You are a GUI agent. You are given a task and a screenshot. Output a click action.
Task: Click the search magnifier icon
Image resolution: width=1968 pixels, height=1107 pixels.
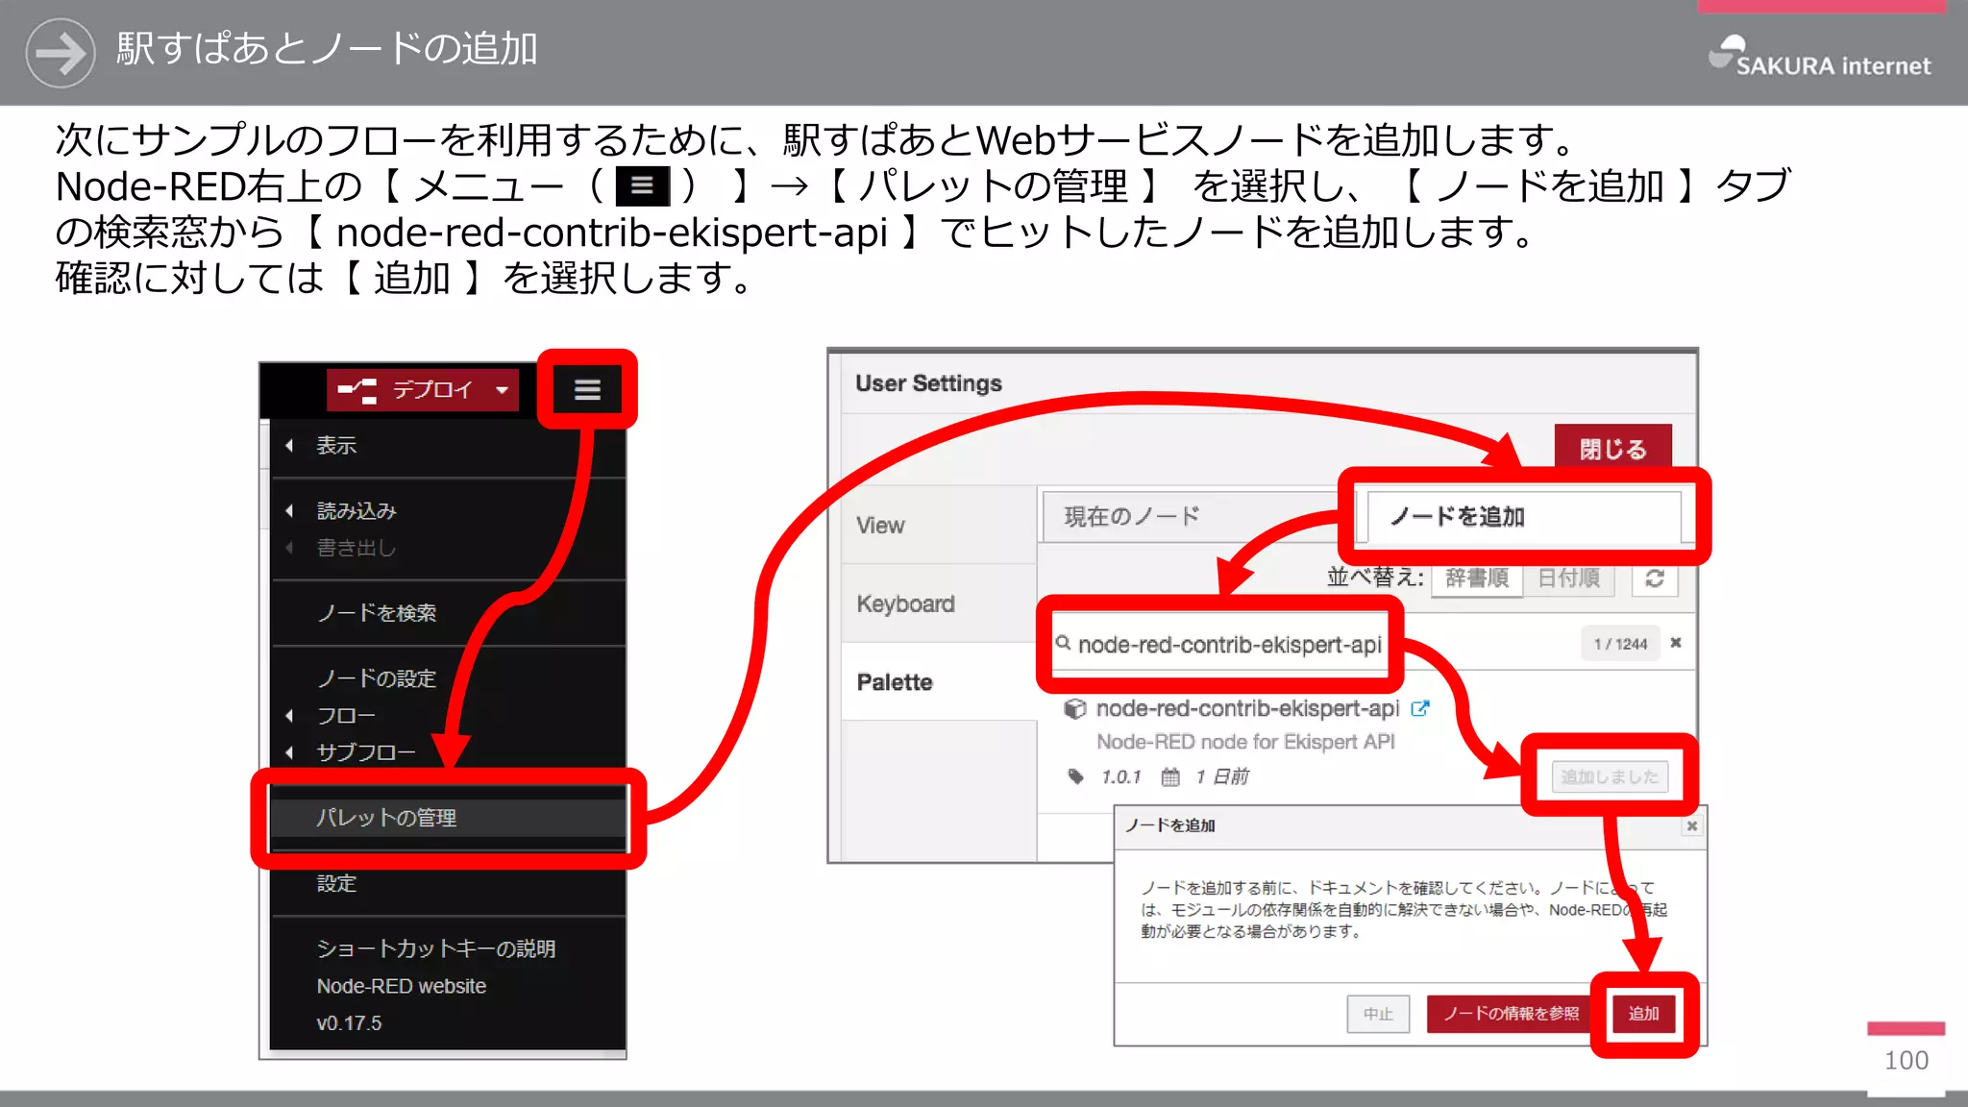click(x=1063, y=643)
